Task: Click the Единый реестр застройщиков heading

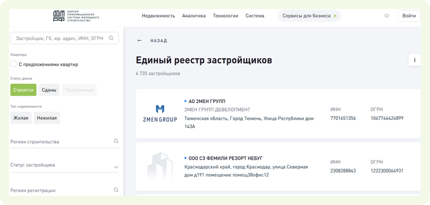Action: (204, 60)
